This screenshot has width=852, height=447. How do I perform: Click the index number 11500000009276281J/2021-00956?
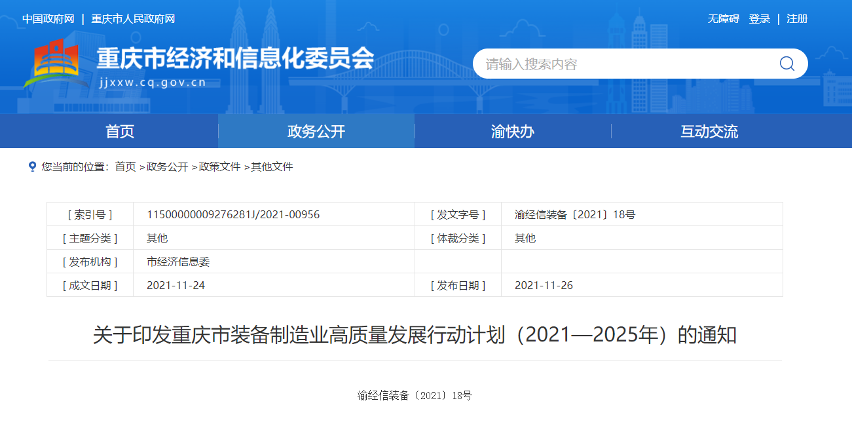(x=233, y=214)
